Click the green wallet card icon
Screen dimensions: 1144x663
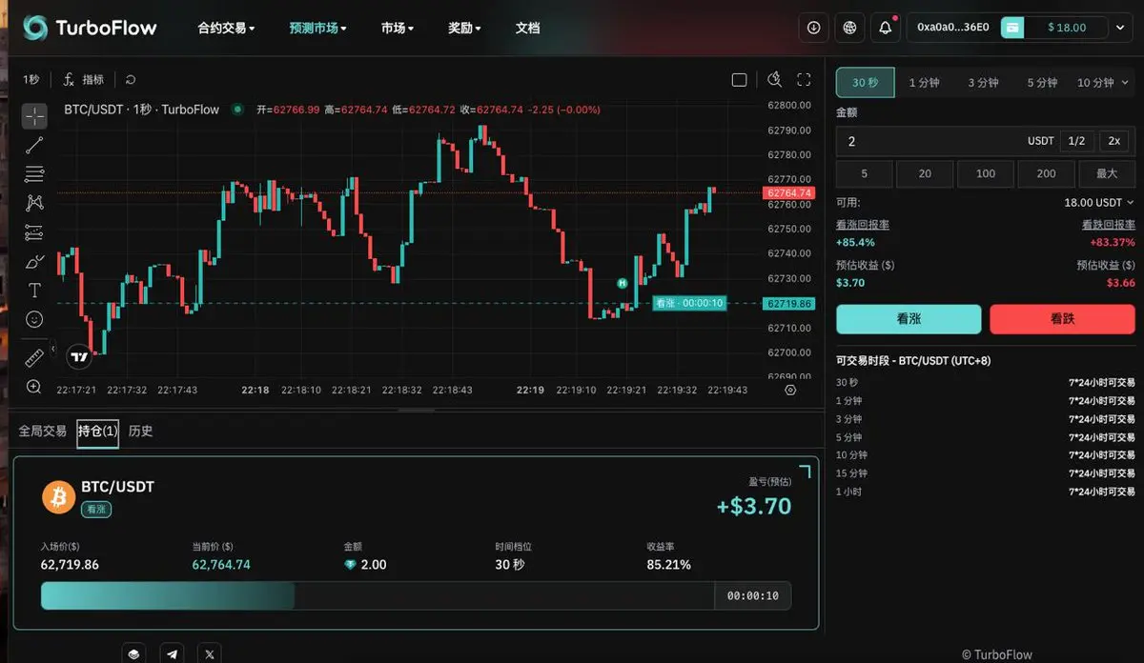pos(1011,28)
